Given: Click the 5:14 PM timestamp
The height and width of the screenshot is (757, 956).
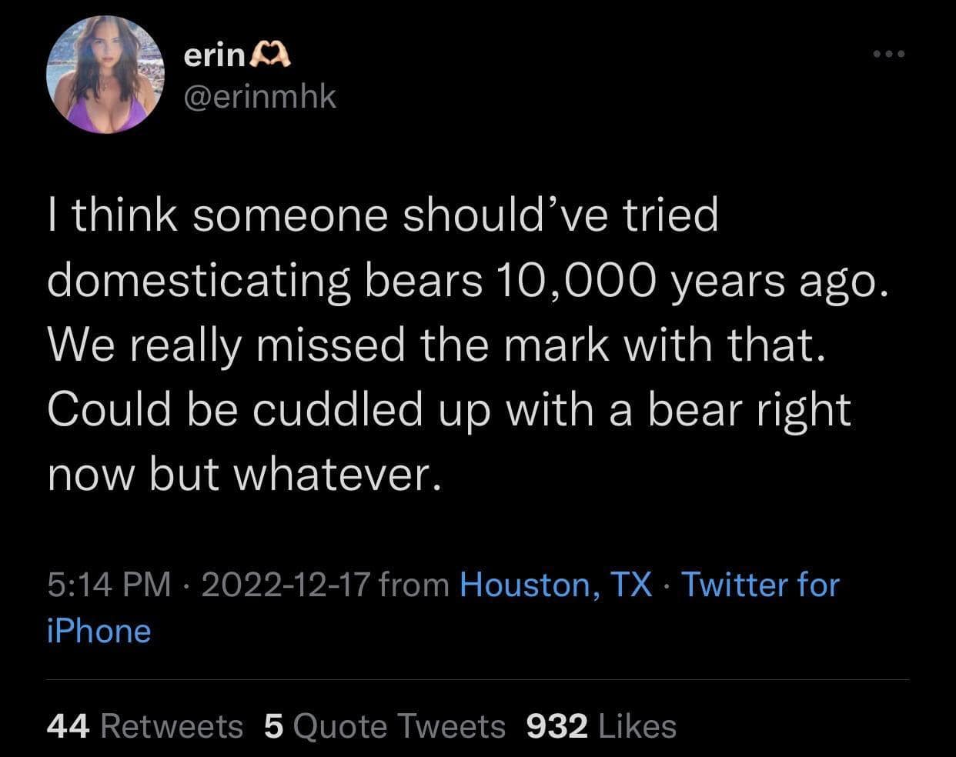Looking at the screenshot, I should click(x=109, y=585).
